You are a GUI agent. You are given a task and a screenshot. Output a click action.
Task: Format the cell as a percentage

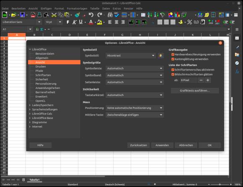pyautogui.click(x=189, y=22)
